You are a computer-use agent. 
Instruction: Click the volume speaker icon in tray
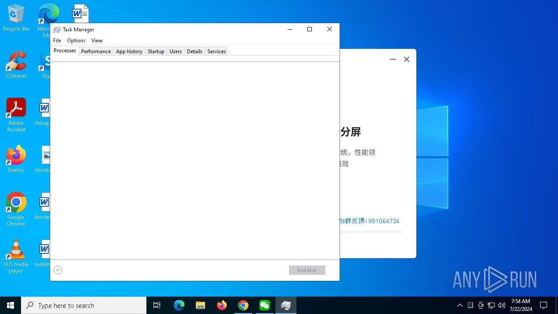(x=502, y=305)
